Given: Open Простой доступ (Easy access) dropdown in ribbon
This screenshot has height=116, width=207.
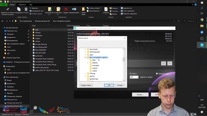Looking at the screenshot, I should pyautogui.click(x=93, y=11).
